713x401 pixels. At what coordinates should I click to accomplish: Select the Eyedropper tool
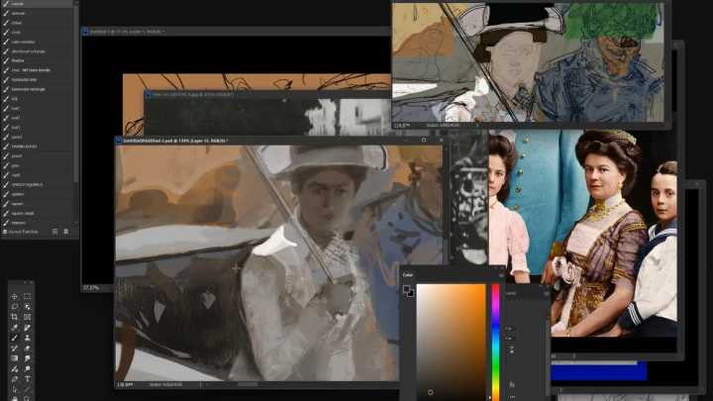click(15, 328)
